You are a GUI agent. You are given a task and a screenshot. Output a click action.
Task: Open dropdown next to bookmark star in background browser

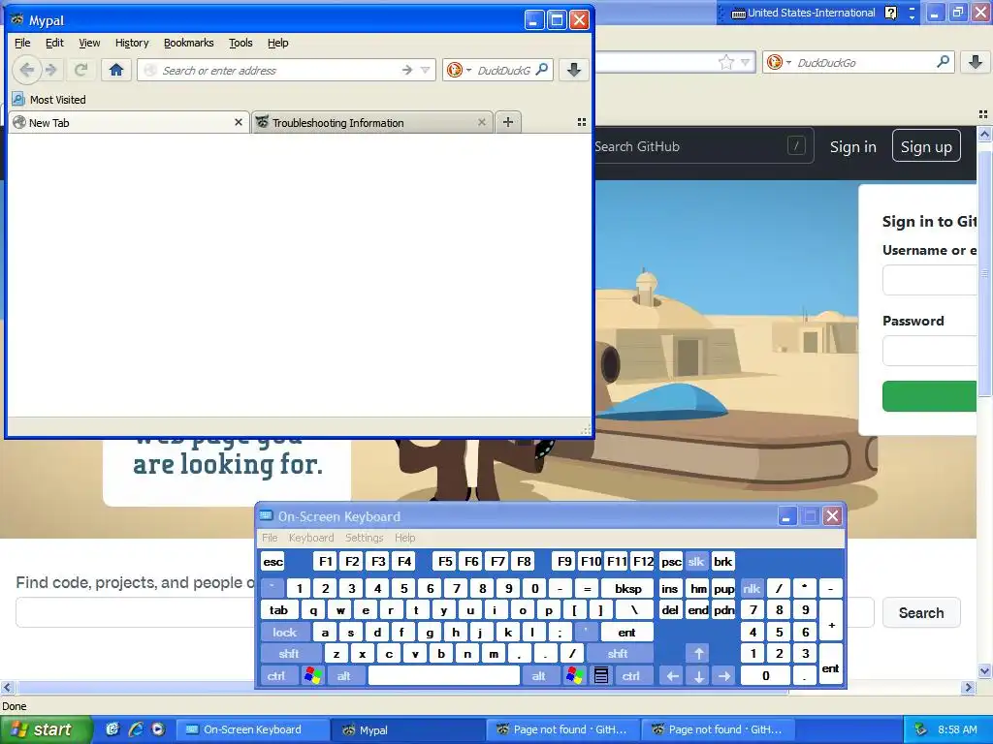tap(746, 62)
